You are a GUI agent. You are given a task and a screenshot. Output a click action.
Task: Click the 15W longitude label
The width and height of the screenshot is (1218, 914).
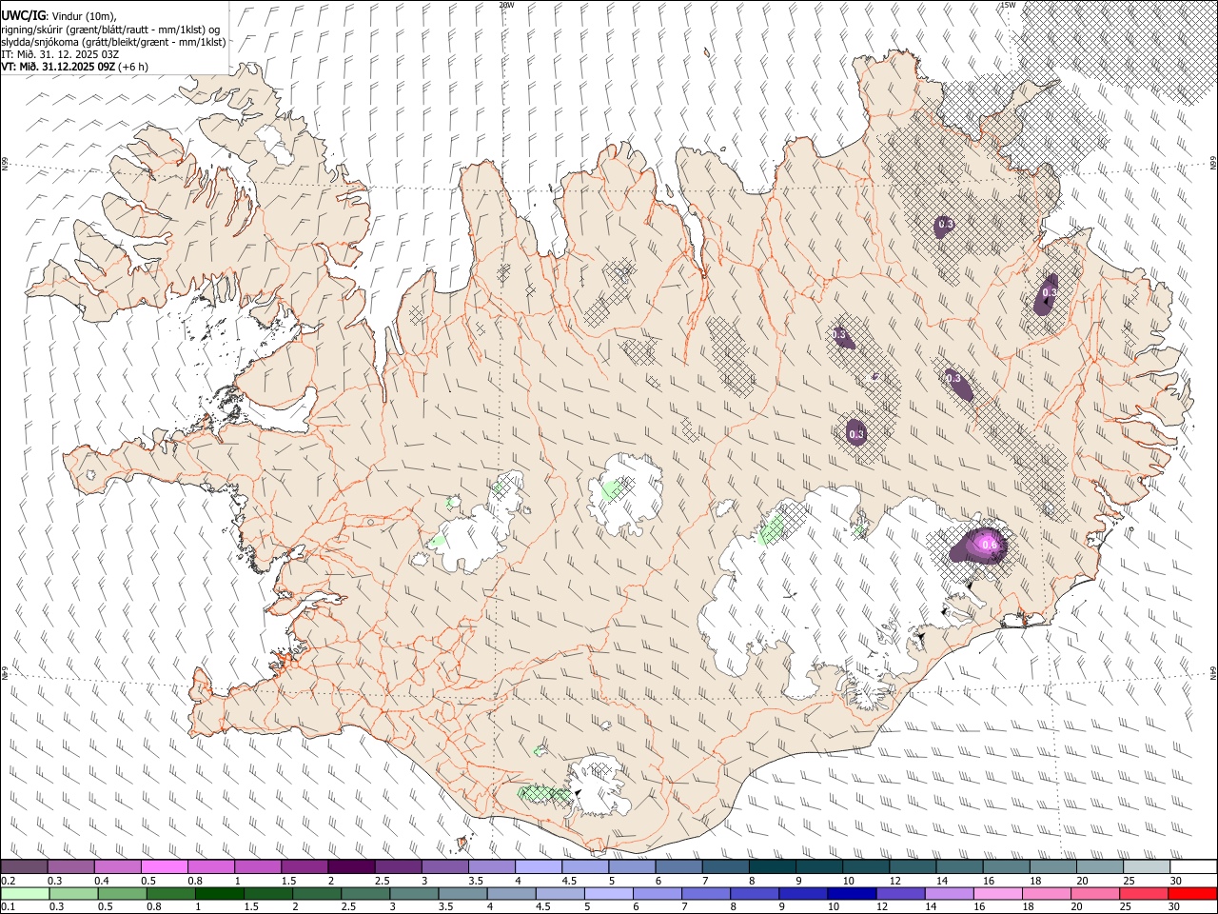click(x=1008, y=5)
